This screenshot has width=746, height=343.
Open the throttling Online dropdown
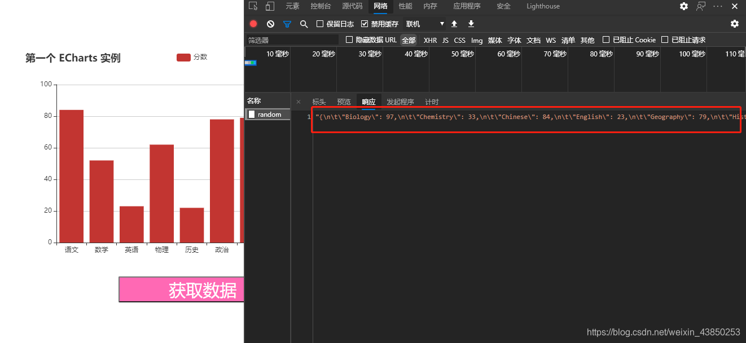point(425,24)
